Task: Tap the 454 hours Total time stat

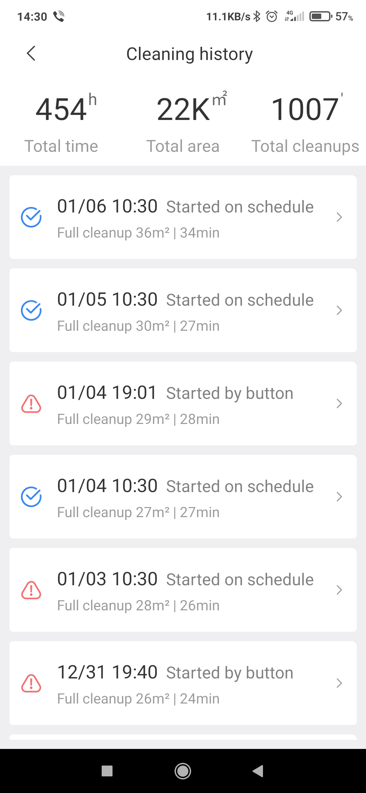Action: 62,122
